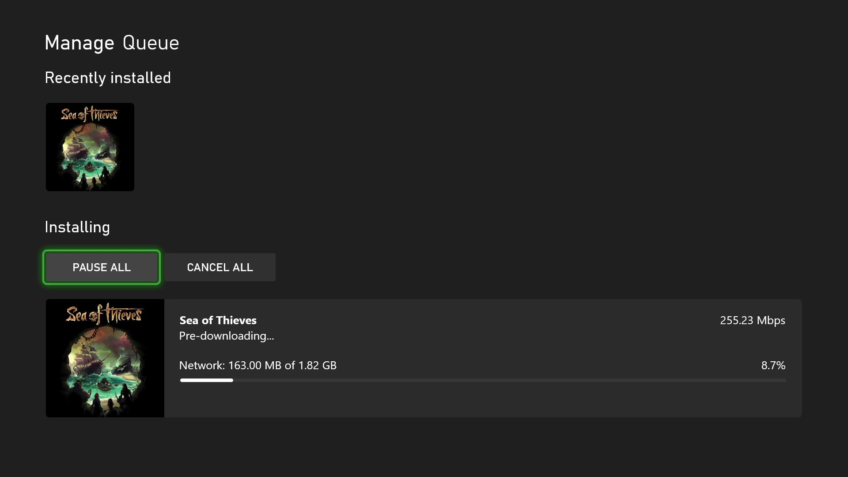This screenshot has width=848, height=477.
Task: Focus the highlighted Pause All control
Action: tap(101, 267)
